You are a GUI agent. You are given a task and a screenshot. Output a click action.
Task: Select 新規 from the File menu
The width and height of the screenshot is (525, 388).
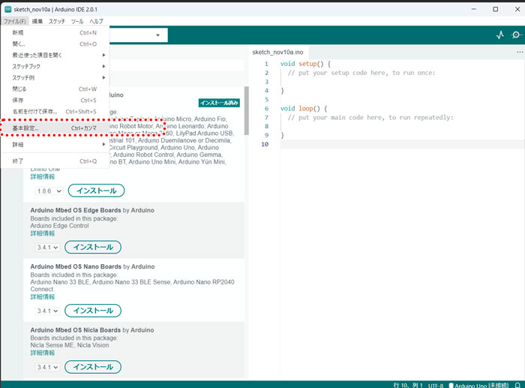pos(55,32)
